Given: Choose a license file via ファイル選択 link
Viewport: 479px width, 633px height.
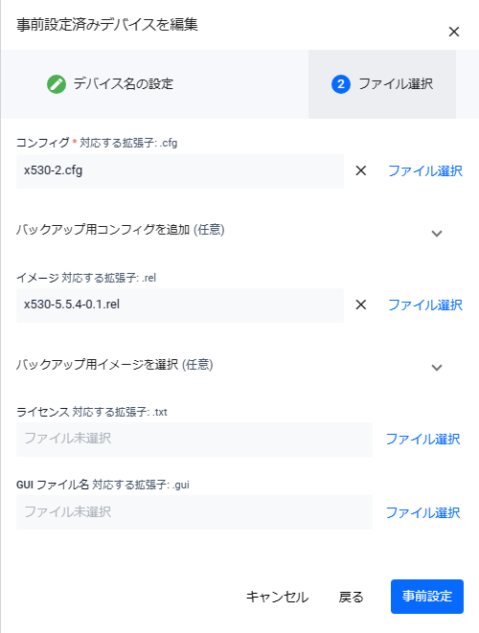Looking at the screenshot, I should click(x=422, y=439).
